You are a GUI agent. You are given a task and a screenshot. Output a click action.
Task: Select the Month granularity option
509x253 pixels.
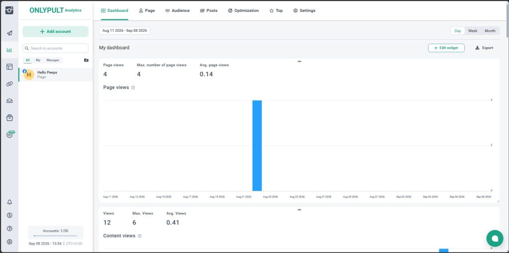tap(490, 31)
